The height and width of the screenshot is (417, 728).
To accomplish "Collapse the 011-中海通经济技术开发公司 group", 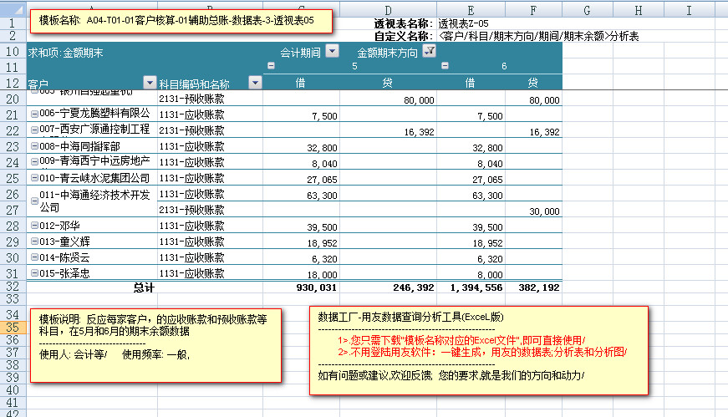I will [33, 201].
